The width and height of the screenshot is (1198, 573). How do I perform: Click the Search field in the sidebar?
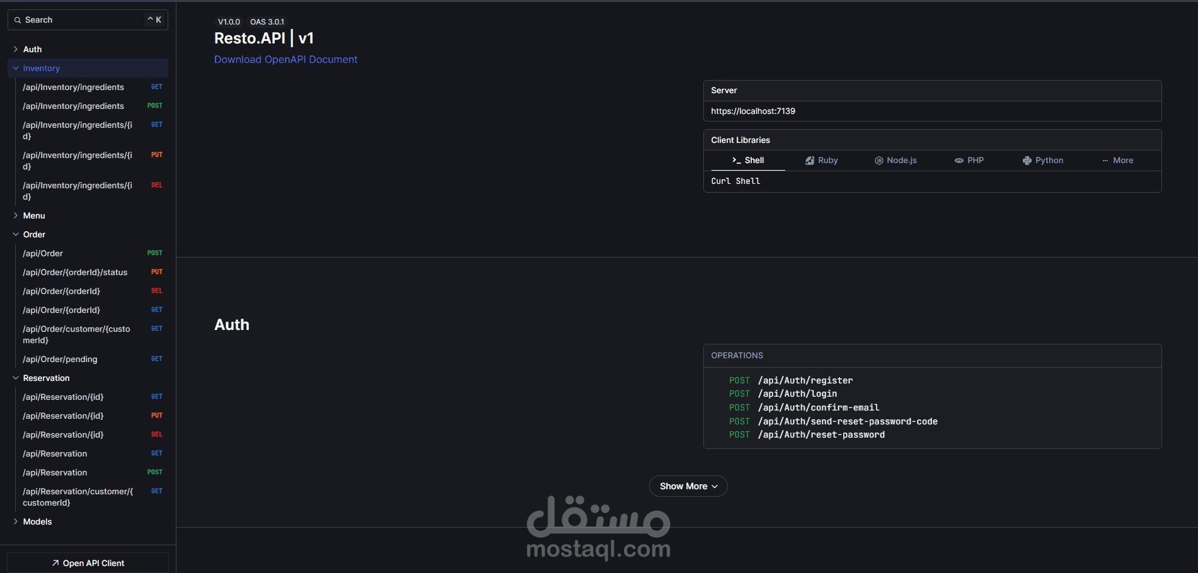[x=88, y=20]
